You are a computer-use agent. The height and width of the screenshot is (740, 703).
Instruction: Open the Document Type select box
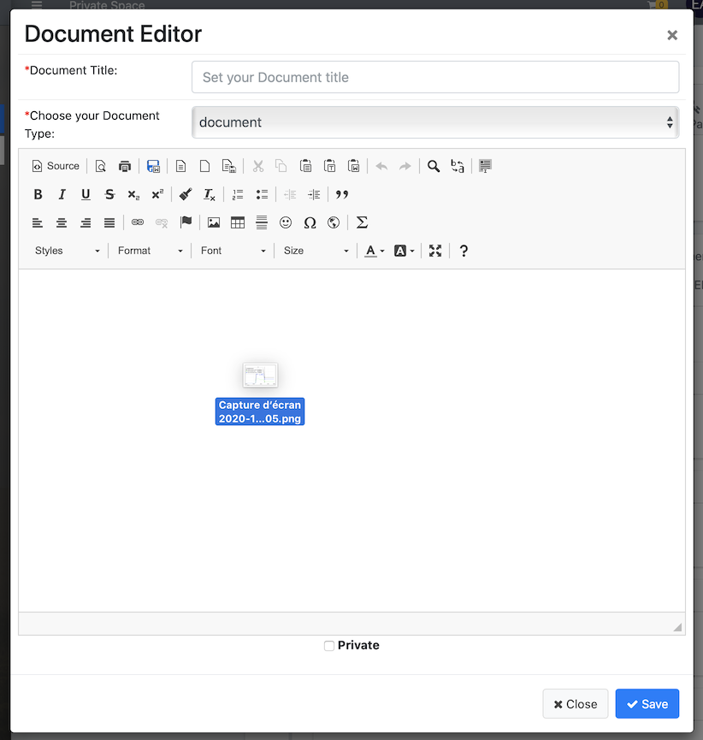point(435,122)
